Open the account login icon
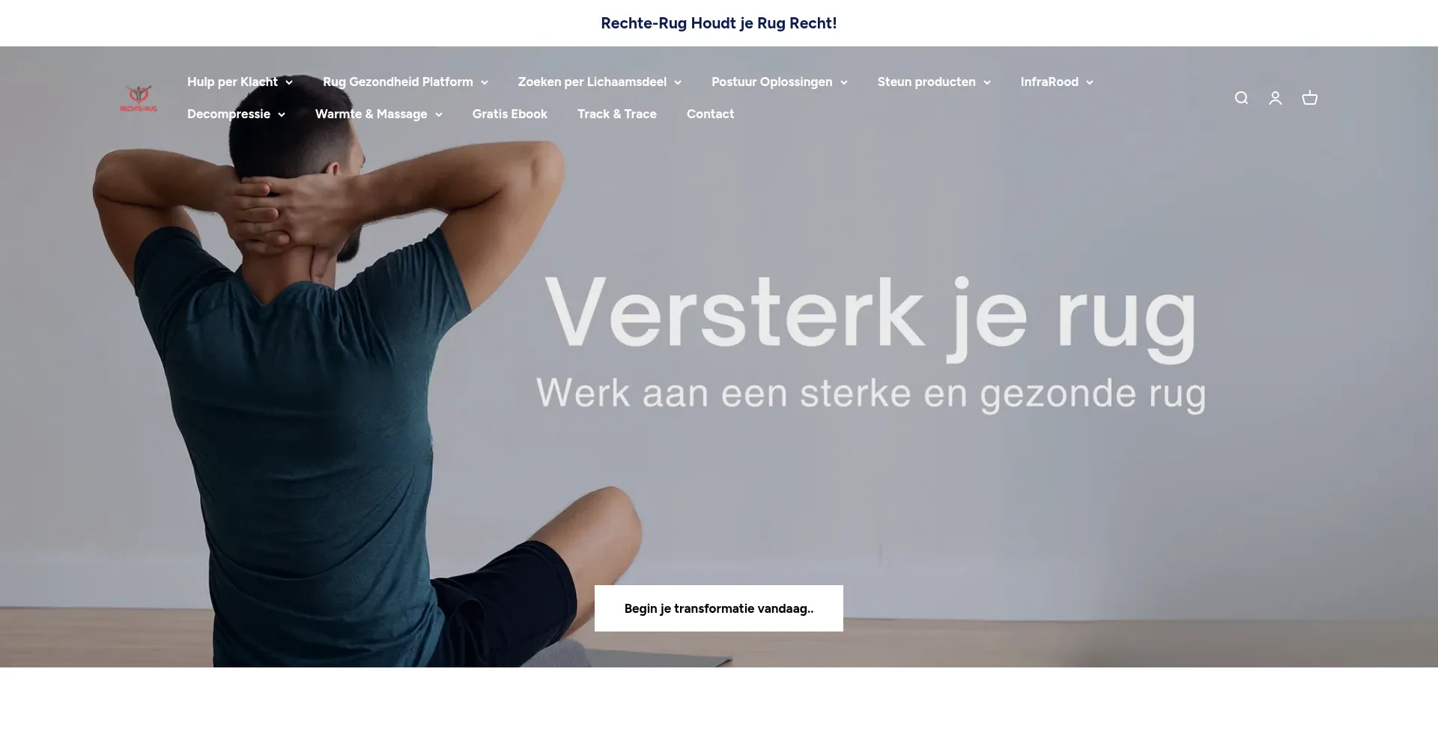1438x743 pixels. pyautogui.click(x=1275, y=98)
